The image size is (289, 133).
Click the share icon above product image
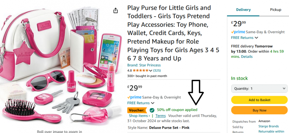[x=115, y=10]
